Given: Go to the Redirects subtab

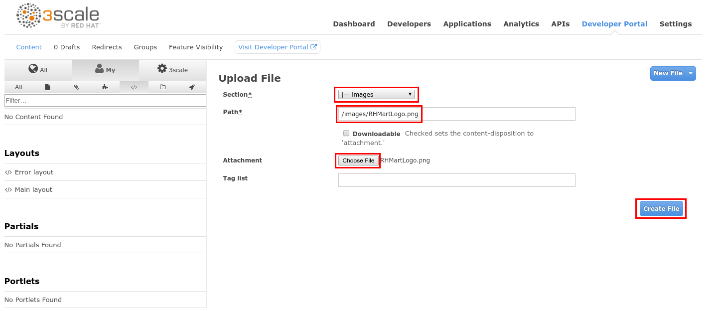Looking at the screenshot, I should point(107,47).
